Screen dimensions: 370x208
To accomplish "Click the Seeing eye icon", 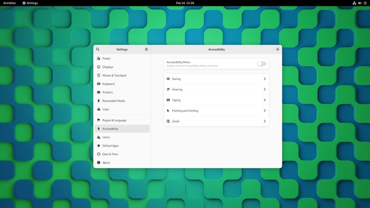I will [x=168, y=79].
